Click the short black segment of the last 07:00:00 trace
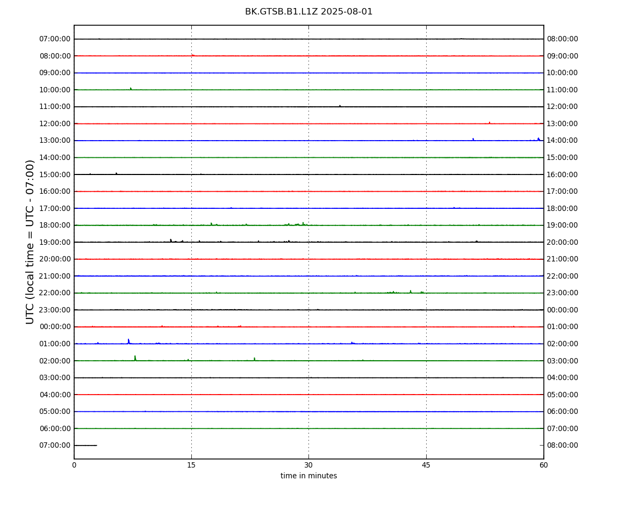618x510 pixels. (x=85, y=446)
